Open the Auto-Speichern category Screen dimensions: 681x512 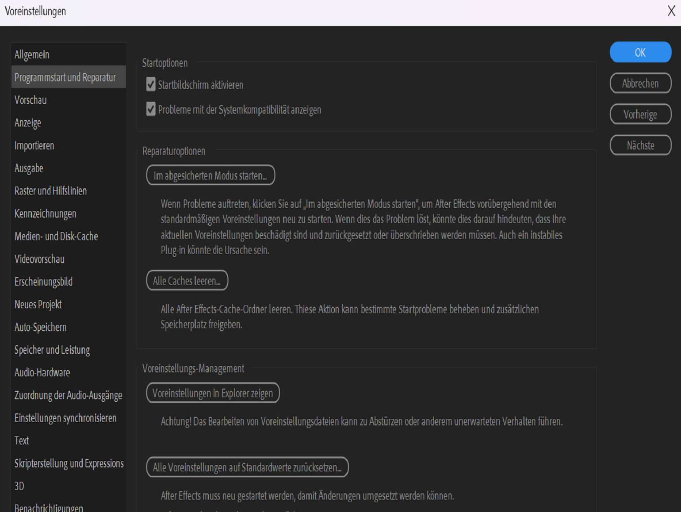point(69,327)
